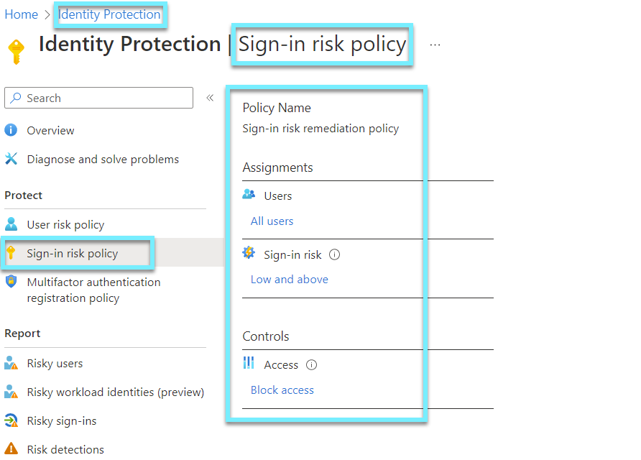Expand the Home breadcrumb navigation
Image resolution: width=641 pixels, height=460 pixels.
(21, 14)
